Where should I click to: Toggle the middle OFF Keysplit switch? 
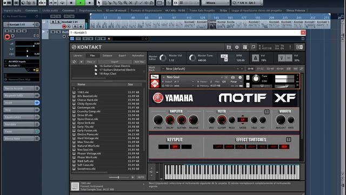[x=175, y=147]
